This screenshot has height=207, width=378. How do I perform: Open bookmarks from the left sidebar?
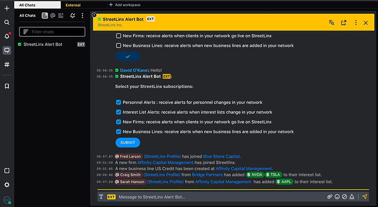[x=7, y=86]
